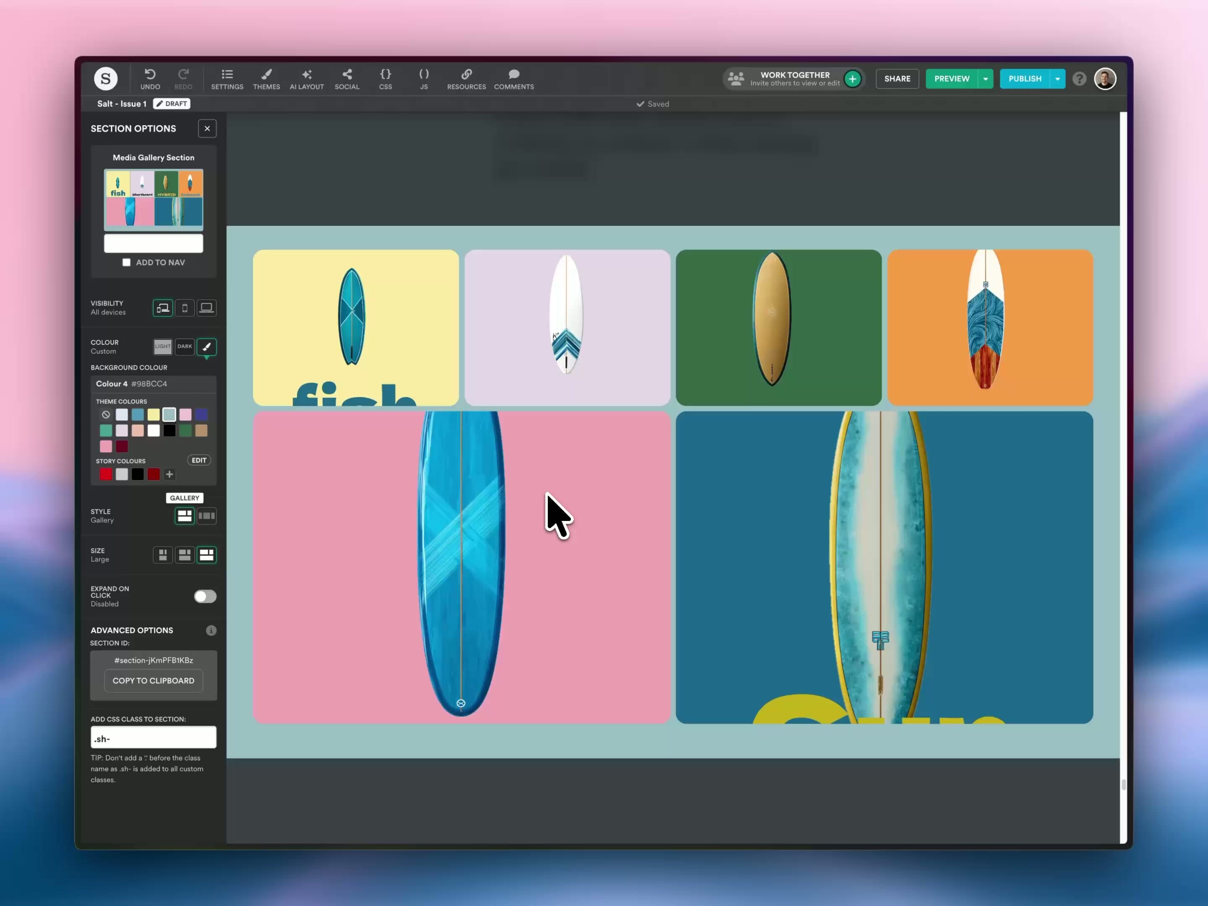Collapse the custom colour picker brush
The width and height of the screenshot is (1208, 906).
[206, 346]
